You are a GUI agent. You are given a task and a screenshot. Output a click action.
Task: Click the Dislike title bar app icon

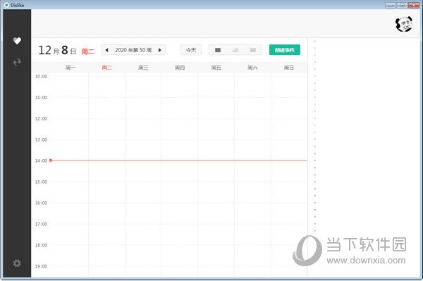coord(6,5)
